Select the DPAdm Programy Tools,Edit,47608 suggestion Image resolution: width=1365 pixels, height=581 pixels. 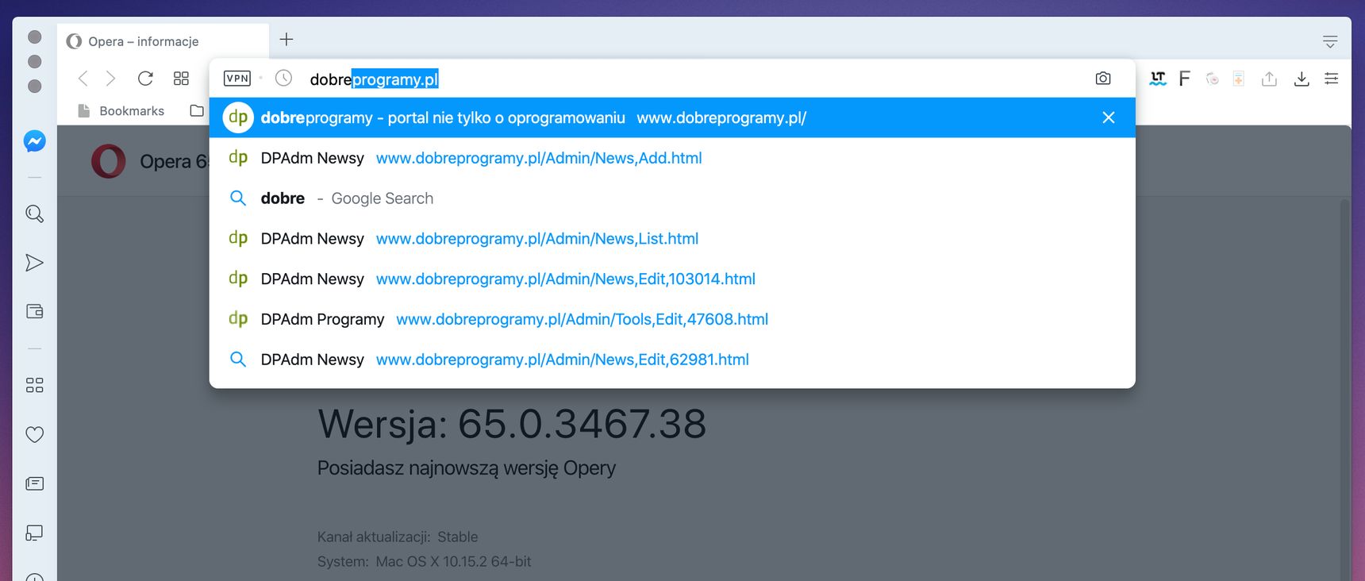pos(672,319)
